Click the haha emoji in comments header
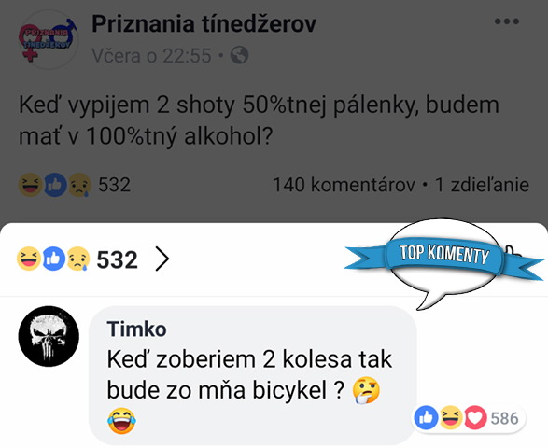Image resolution: width=548 pixels, height=448 pixels. (x=29, y=259)
